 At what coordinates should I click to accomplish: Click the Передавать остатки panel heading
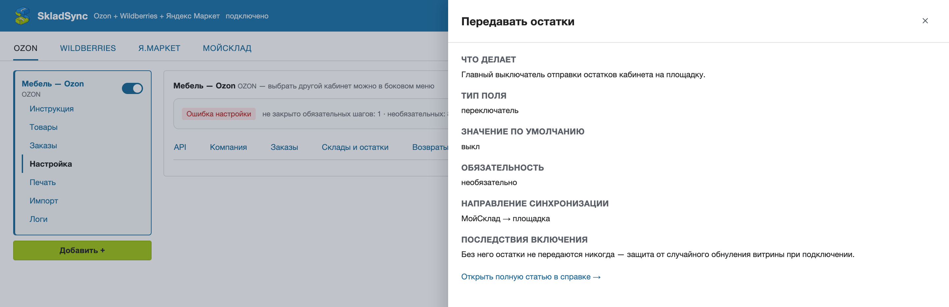pos(518,21)
